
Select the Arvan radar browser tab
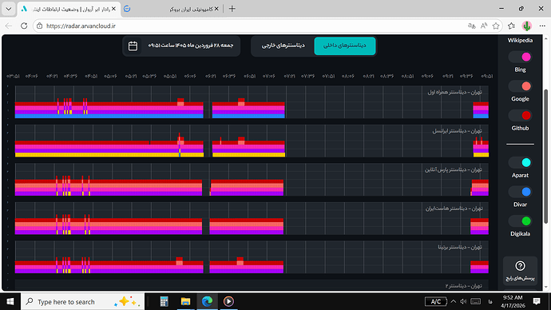click(69, 9)
